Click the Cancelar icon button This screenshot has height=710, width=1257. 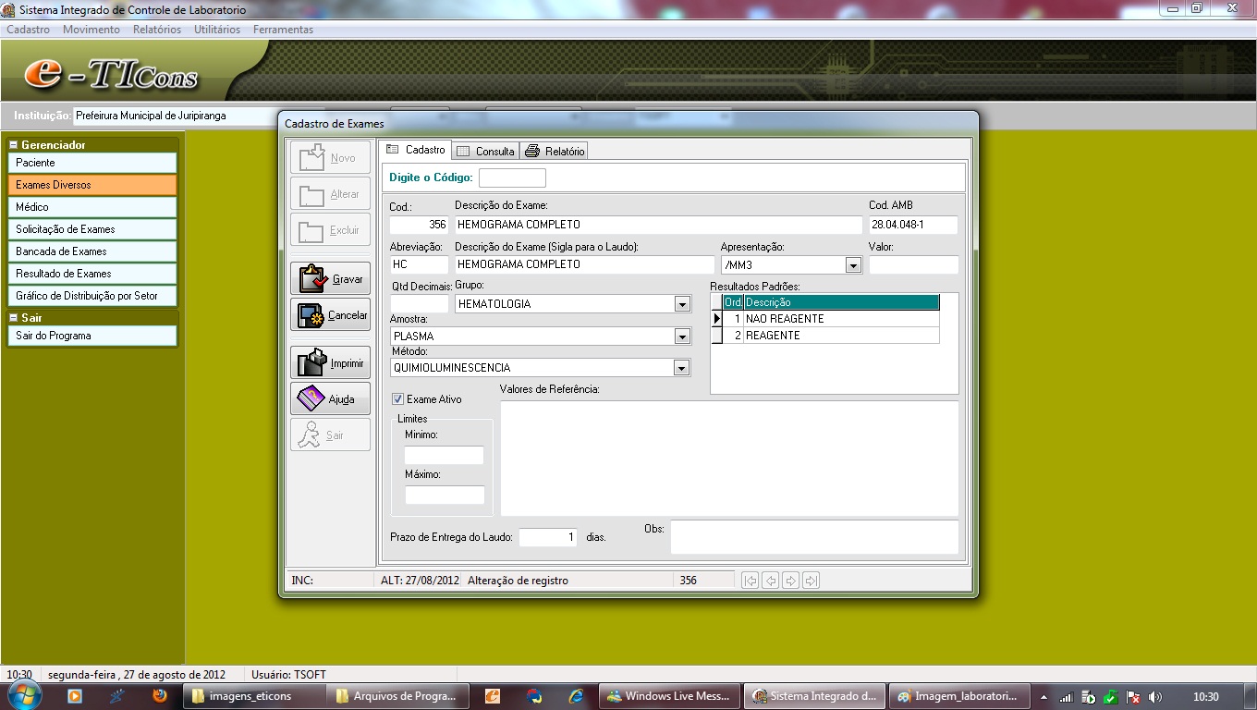330,315
